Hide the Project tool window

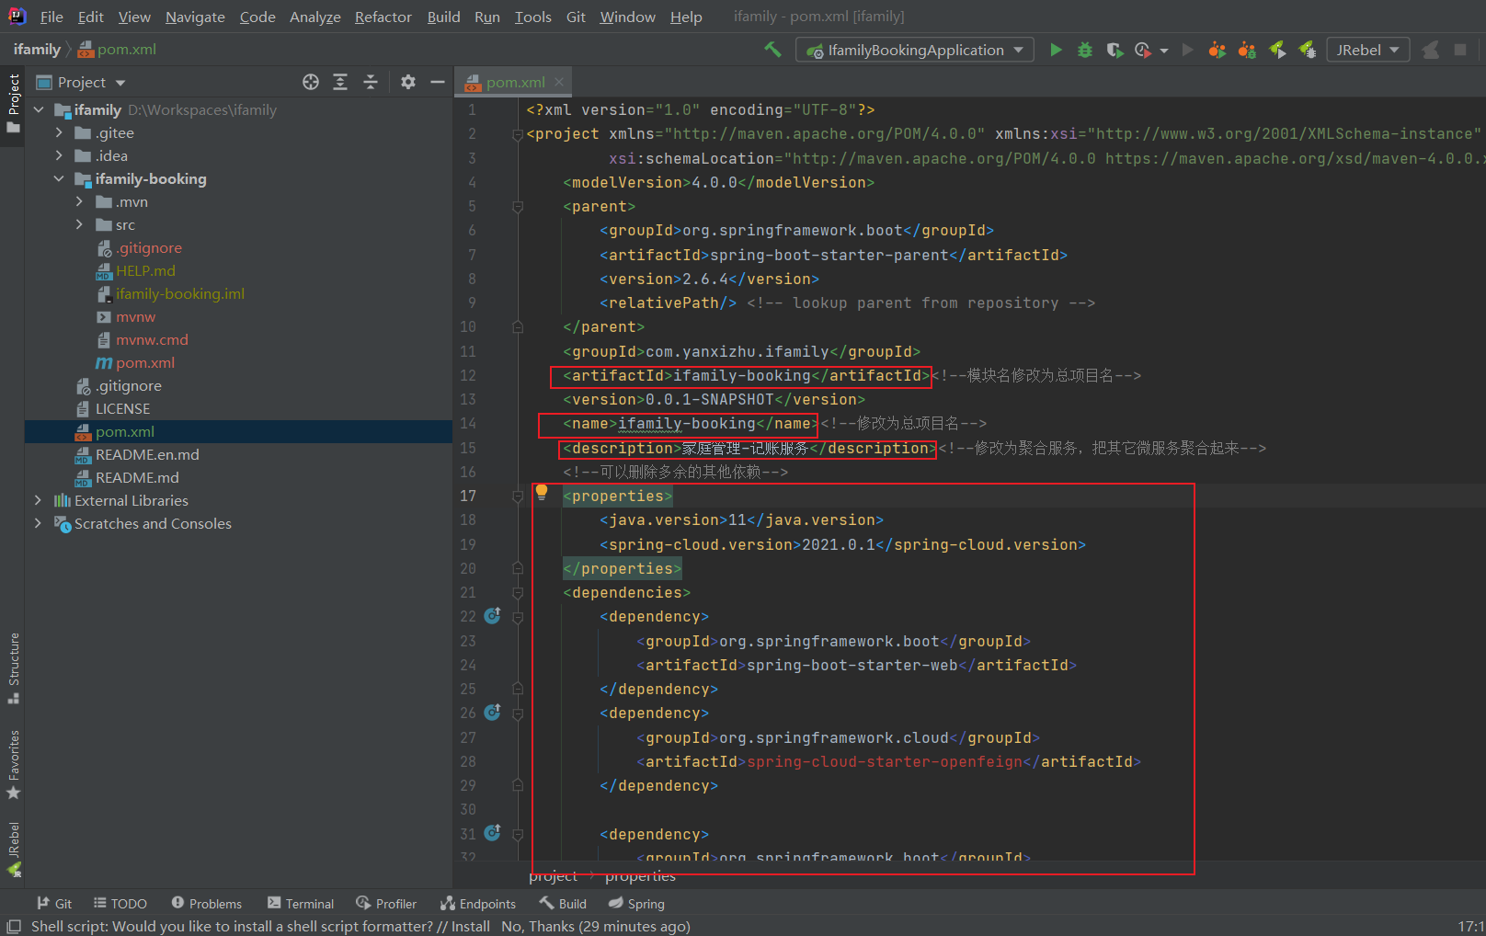[x=438, y=82]
